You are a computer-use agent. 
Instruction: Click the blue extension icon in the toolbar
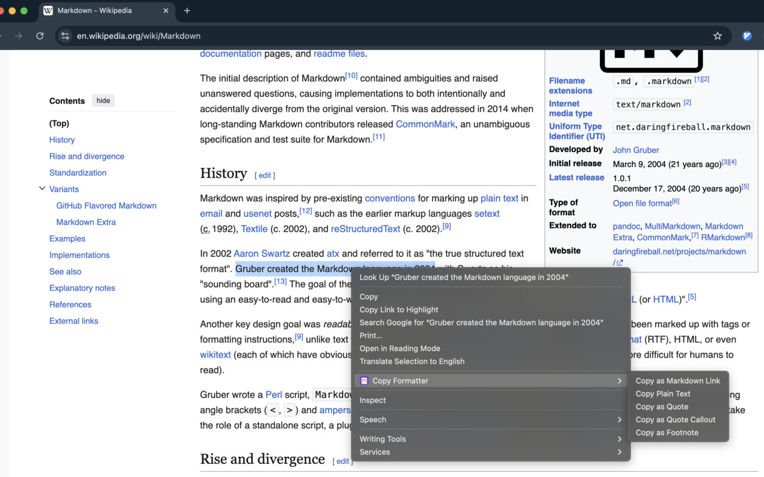(747, 36)
